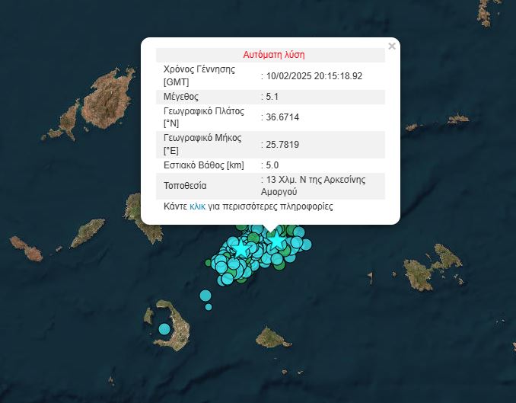Click the larger isolated cyan circle northeast of Santorini
Image resolution: width=516 pixels, height=403 pixels.
coord(205,296)
